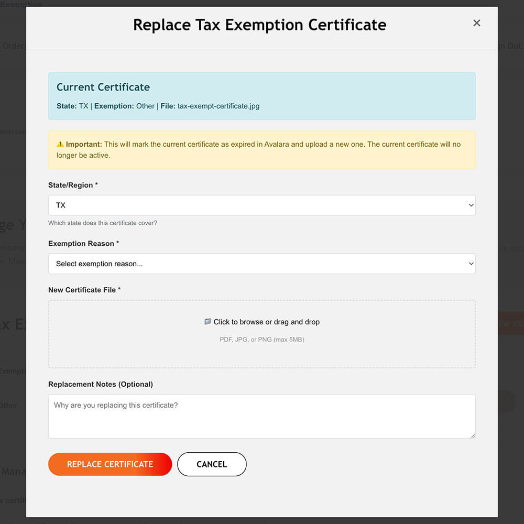Focus the Replacement Notes text area
524x524 pixels.
click(x=262, y=416)
